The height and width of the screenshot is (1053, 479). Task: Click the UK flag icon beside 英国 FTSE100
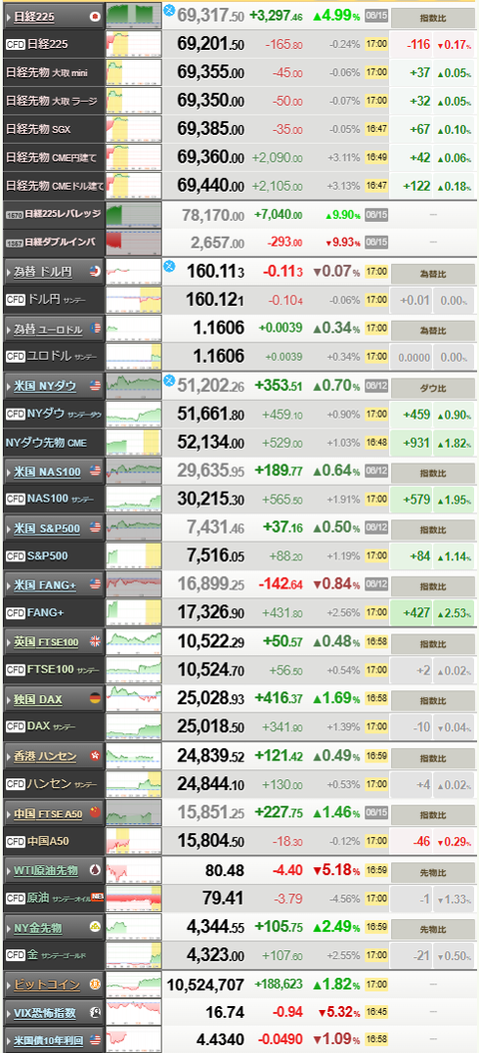click(x=95, y=642)
